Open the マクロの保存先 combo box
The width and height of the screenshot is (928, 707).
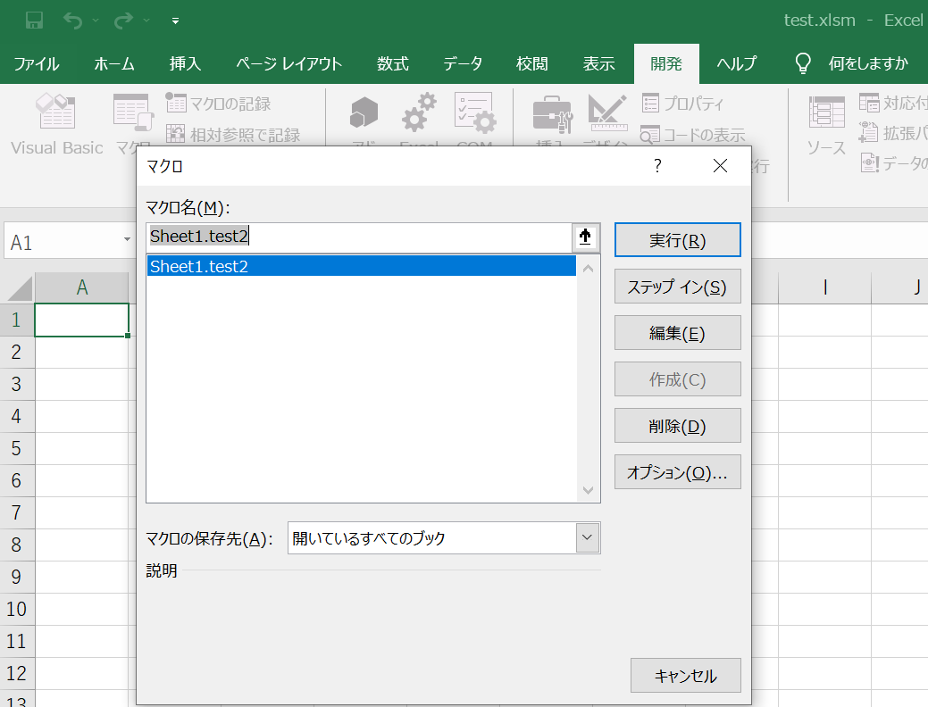444,537
